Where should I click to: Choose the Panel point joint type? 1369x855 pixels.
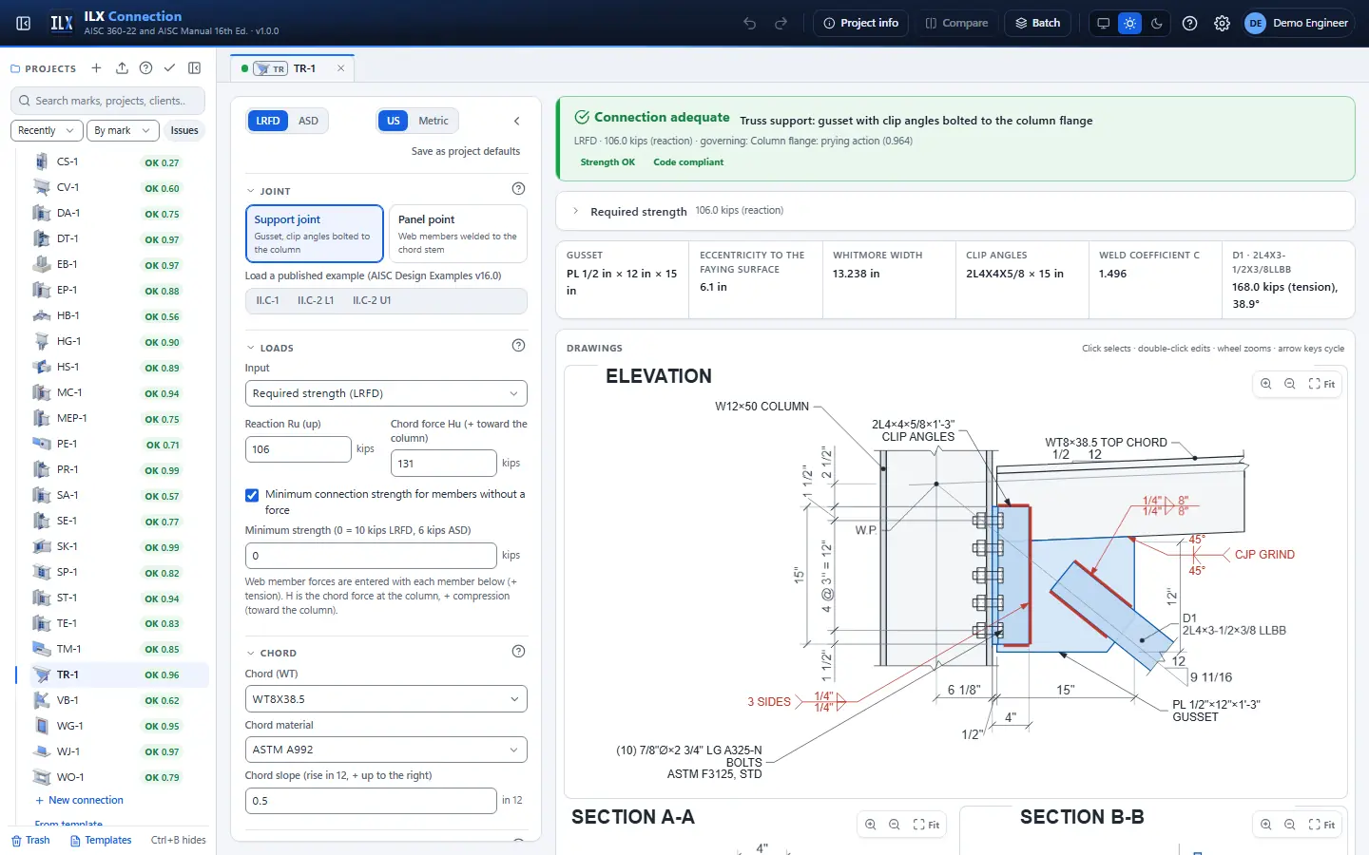pos(457,234)
